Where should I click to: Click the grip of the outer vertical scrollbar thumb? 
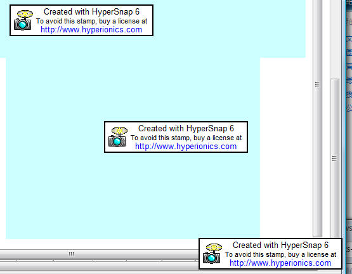click(334, 159)
